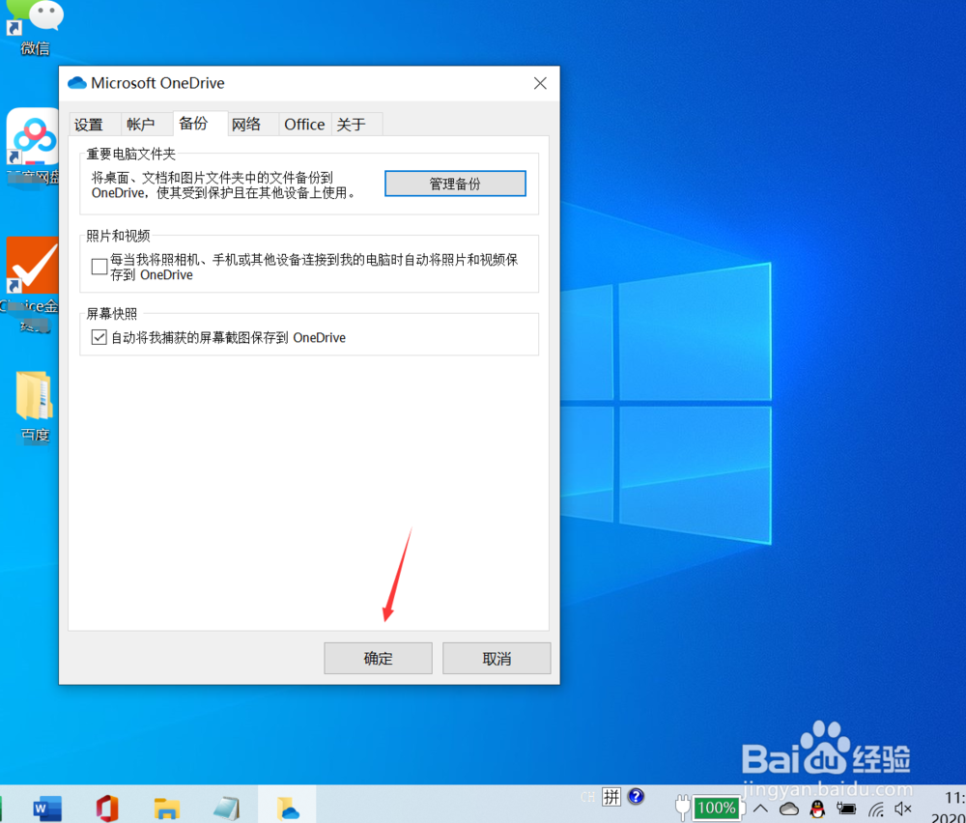This screenshot has height=823, width=966.
Task: Open the 微信 desktop shortcut
Action: [x=35, y=28]
